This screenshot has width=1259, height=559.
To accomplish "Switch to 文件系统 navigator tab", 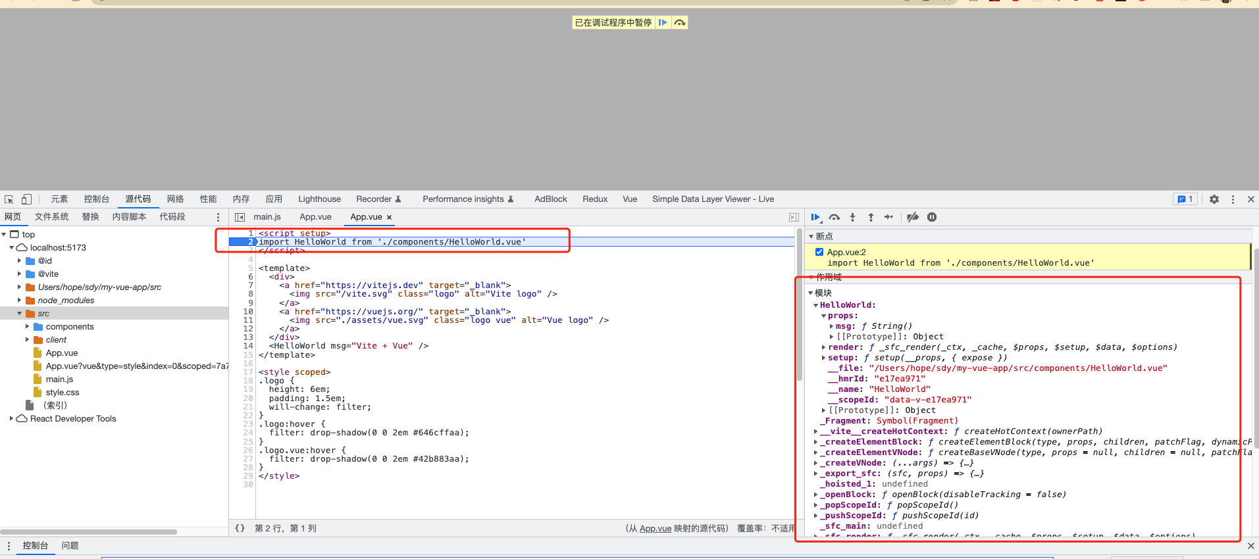I will 51,217.
